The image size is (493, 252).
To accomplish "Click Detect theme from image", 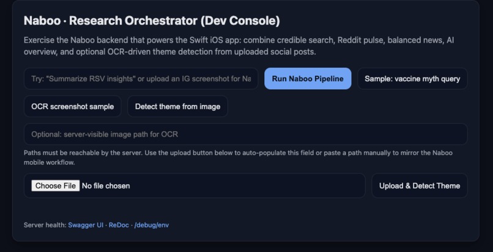I will (177, 106).
